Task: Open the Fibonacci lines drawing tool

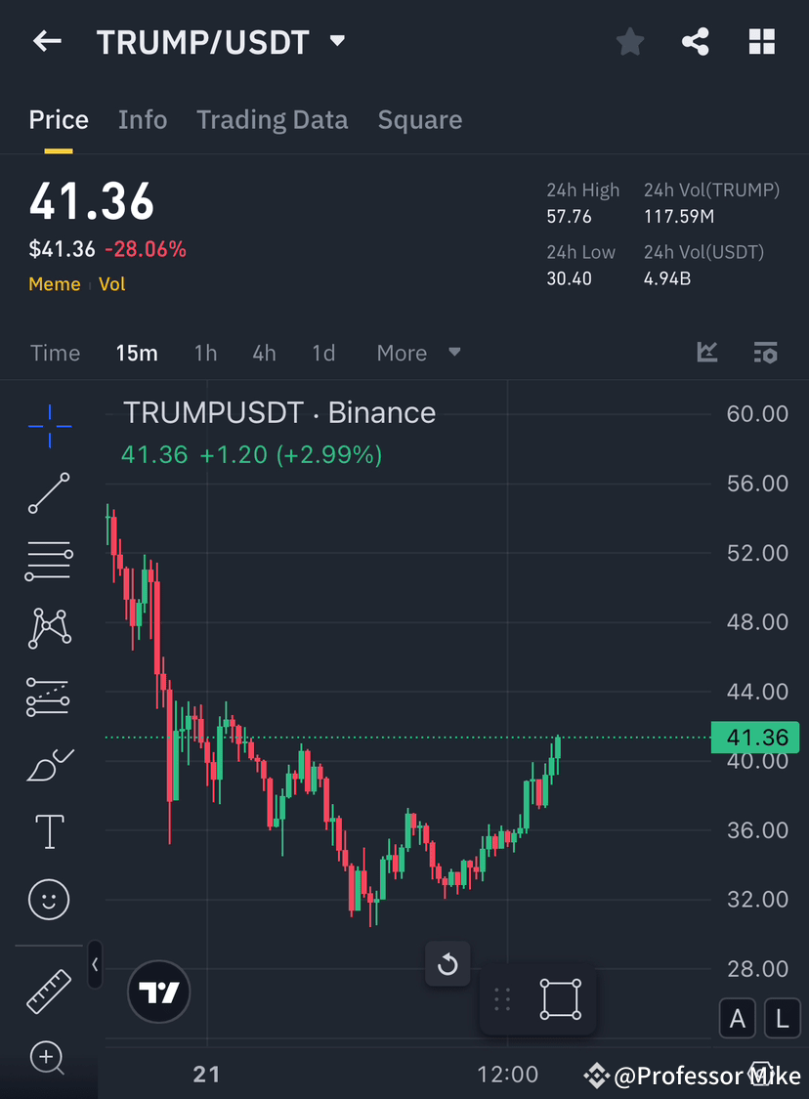Action: [49, 561]
